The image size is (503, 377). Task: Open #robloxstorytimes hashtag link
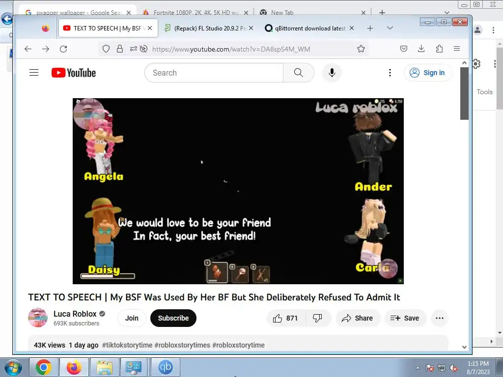pyautogui.click(x=182, y=345)
